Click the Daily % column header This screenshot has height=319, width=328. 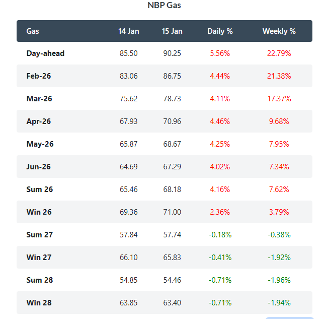point(220,31)
